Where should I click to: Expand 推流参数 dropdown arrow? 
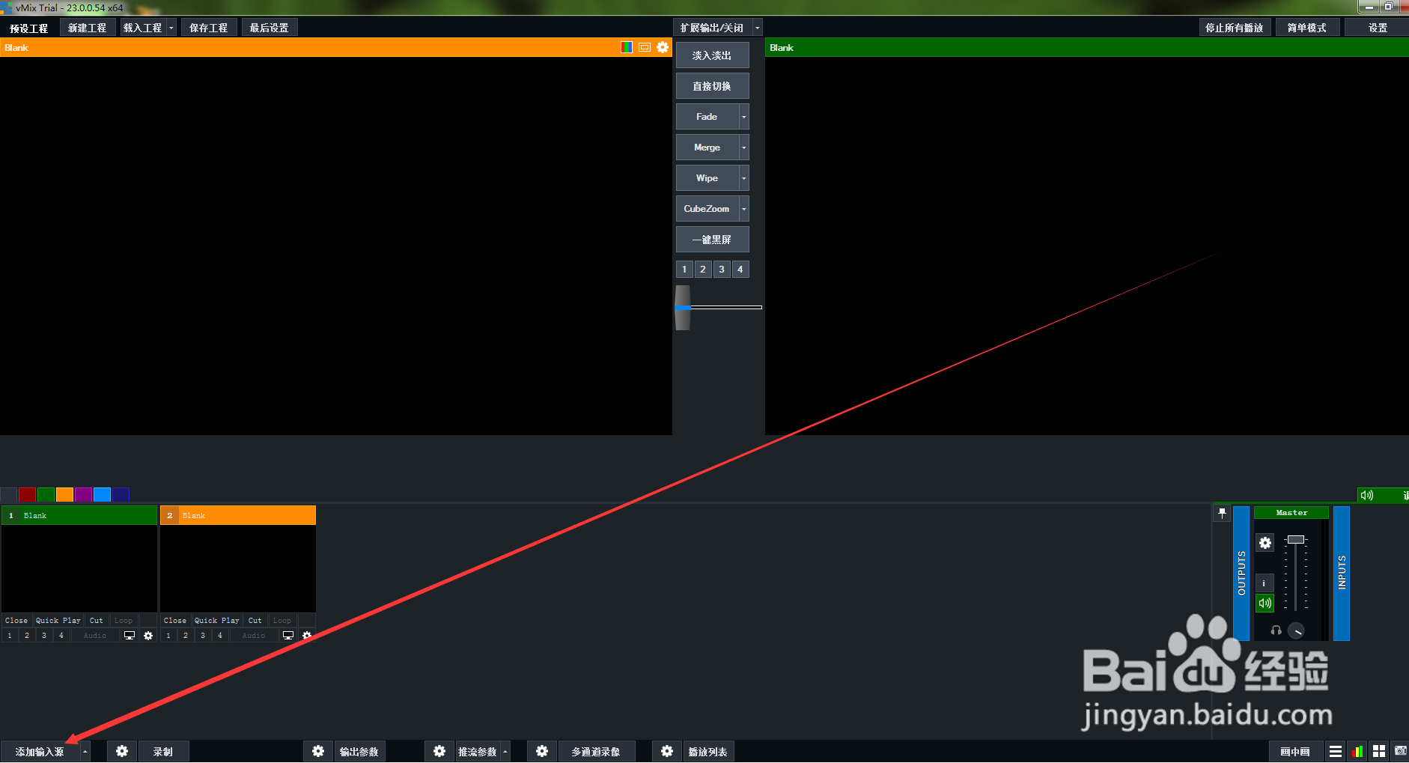click(505, 751)
